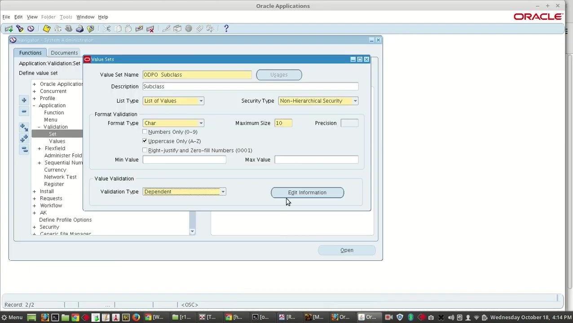Open the File menu

(x=6, y=17)
